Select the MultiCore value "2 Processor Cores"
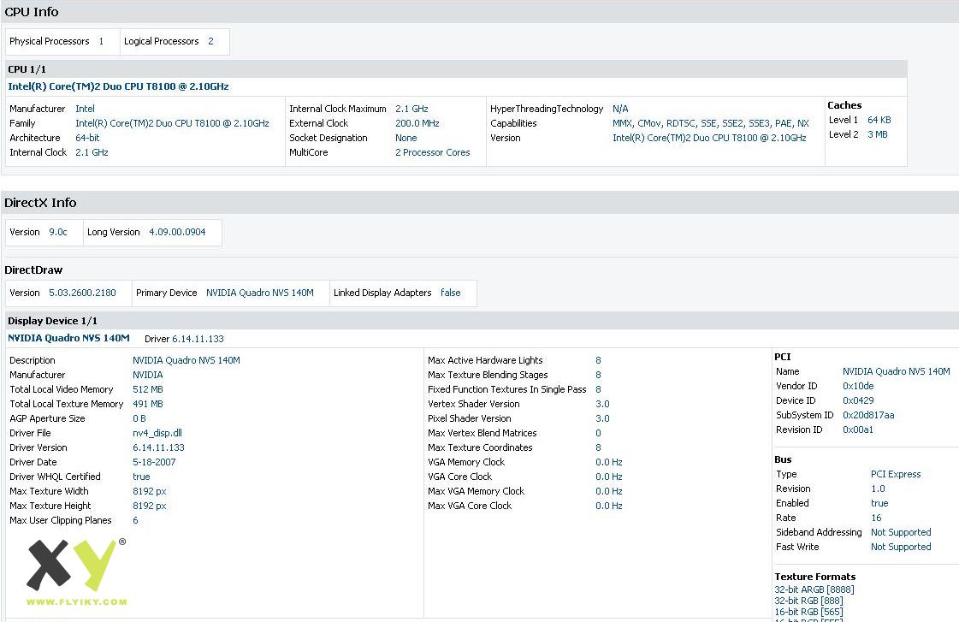This screenshot has height=622, width=959. [432, 153]
